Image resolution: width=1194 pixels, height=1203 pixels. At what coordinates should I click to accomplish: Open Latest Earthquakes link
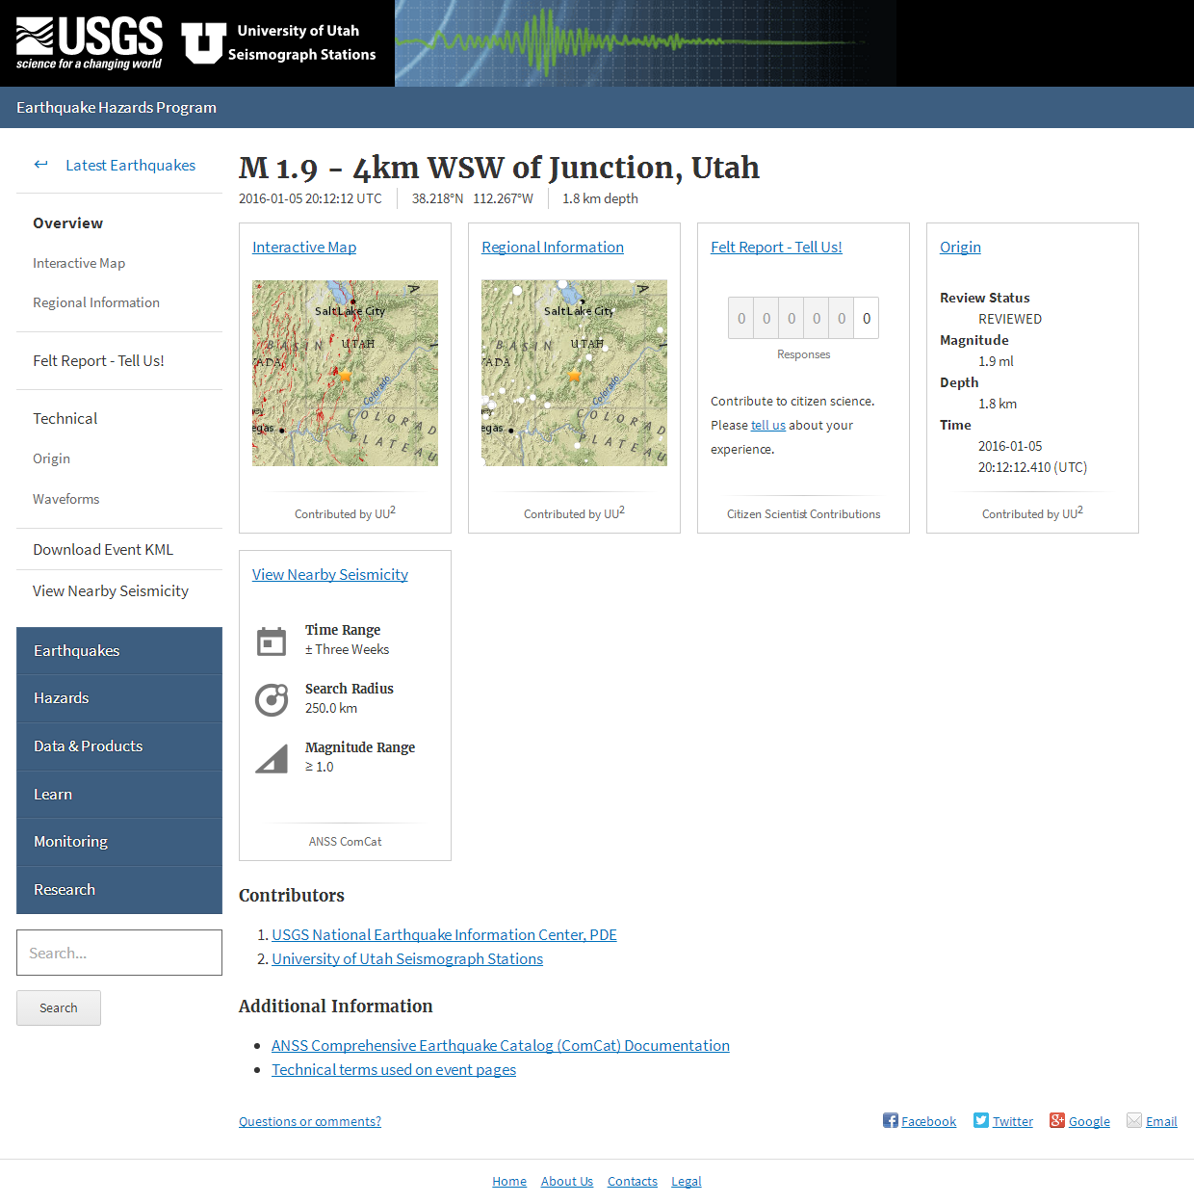tap(130, 165)
